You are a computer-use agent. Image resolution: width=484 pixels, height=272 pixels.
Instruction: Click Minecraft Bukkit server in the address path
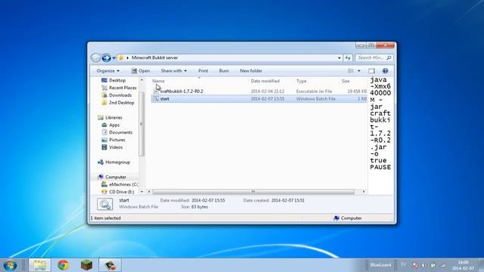[x=154, y=57]
